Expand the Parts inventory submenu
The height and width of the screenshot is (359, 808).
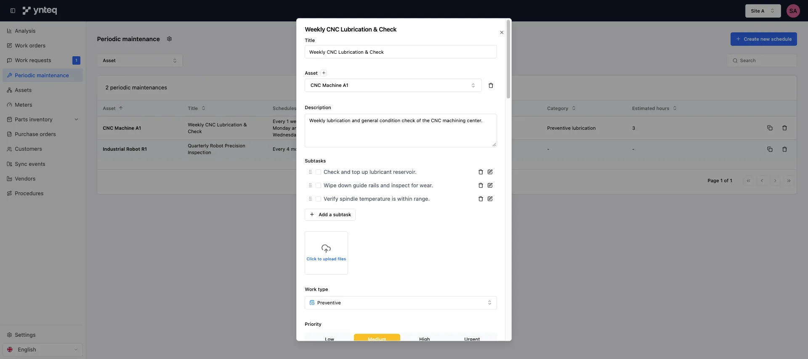click(x=76, y=120)
